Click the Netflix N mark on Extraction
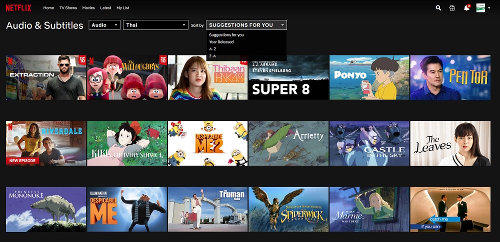Image resolution: width=500 pixels, height=242 pixels. click(x=10, y=60)
